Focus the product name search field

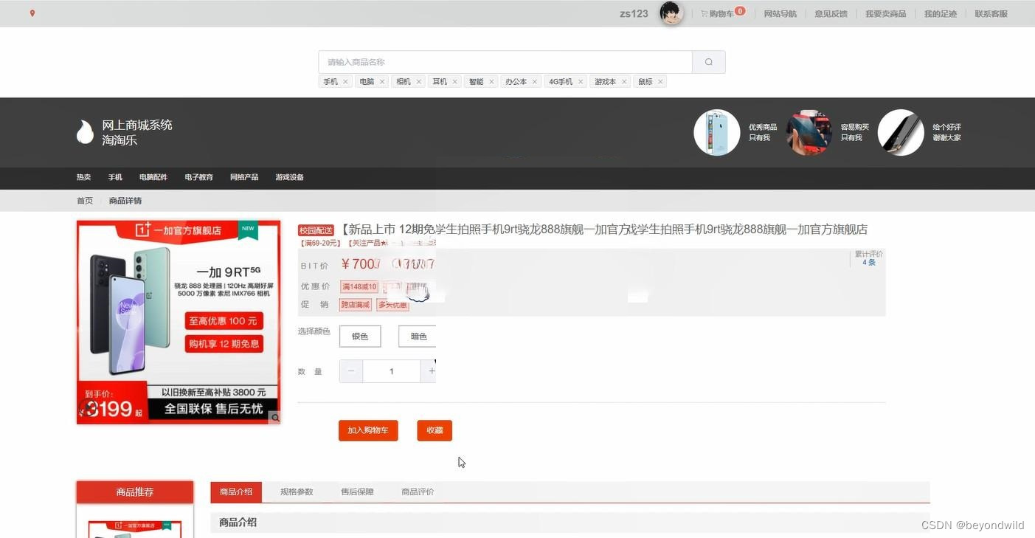[505, 62]
